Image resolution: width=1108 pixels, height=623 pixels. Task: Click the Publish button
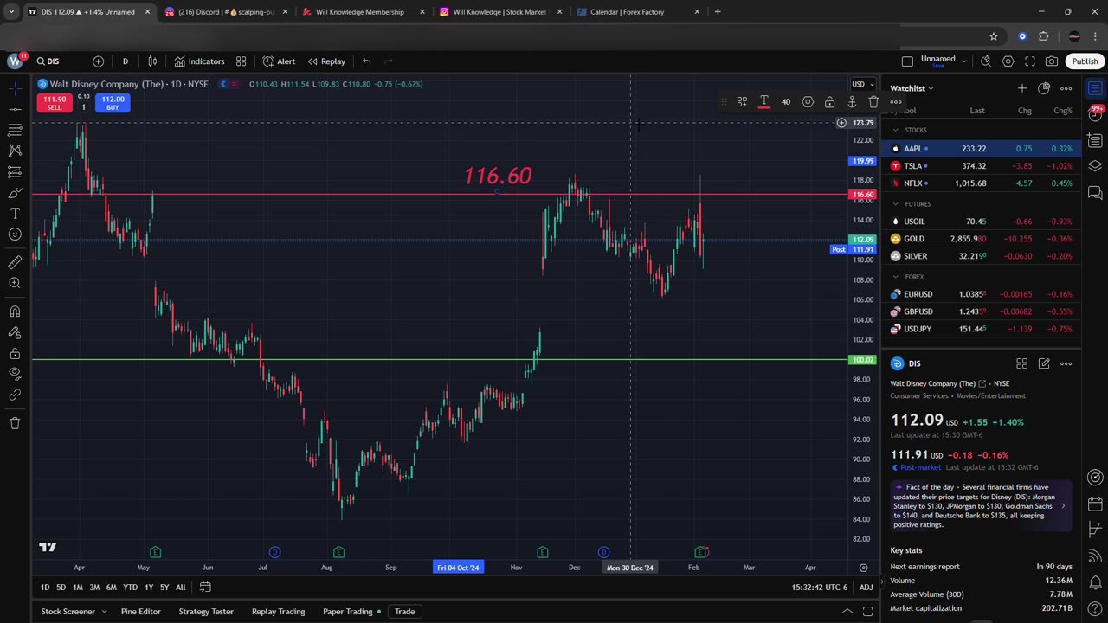1085,61
